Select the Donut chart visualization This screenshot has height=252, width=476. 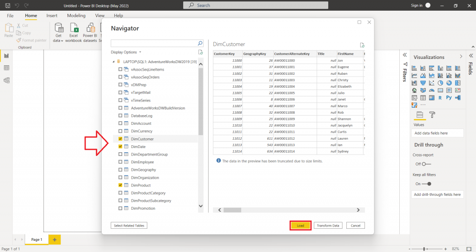click(449, 83)
